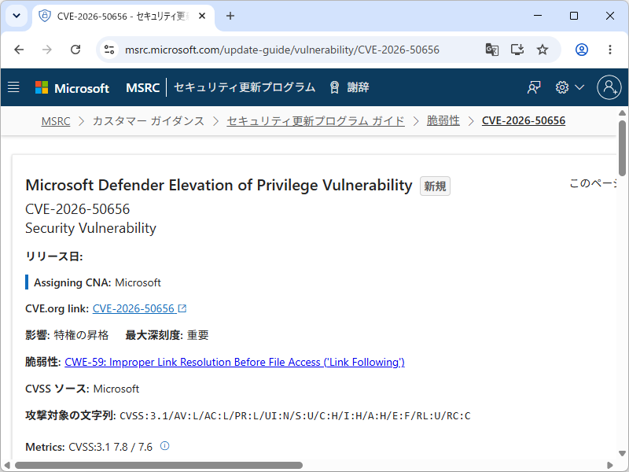Screen dimensions: 629x472
Task: Open the Chrome profile icon
Action: coord(582,50)
